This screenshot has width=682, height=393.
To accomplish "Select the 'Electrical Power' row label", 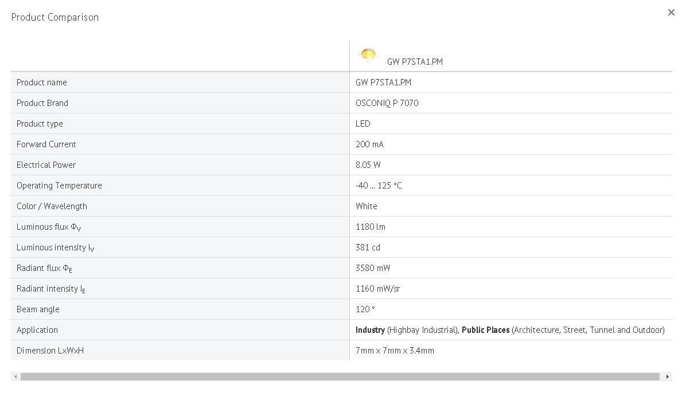I will click(46, 165).
